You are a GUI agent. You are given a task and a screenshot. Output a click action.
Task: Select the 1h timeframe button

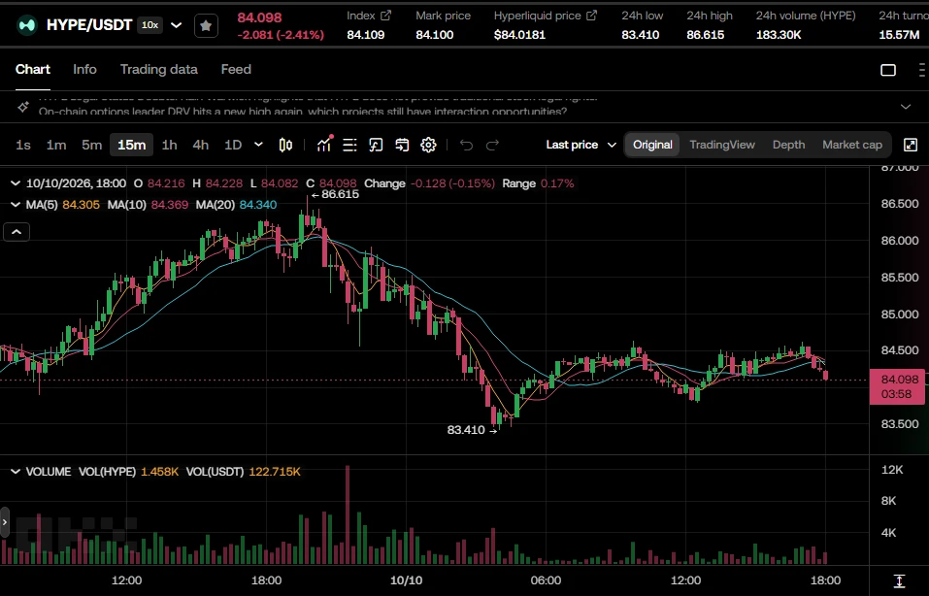click(170, 145)
